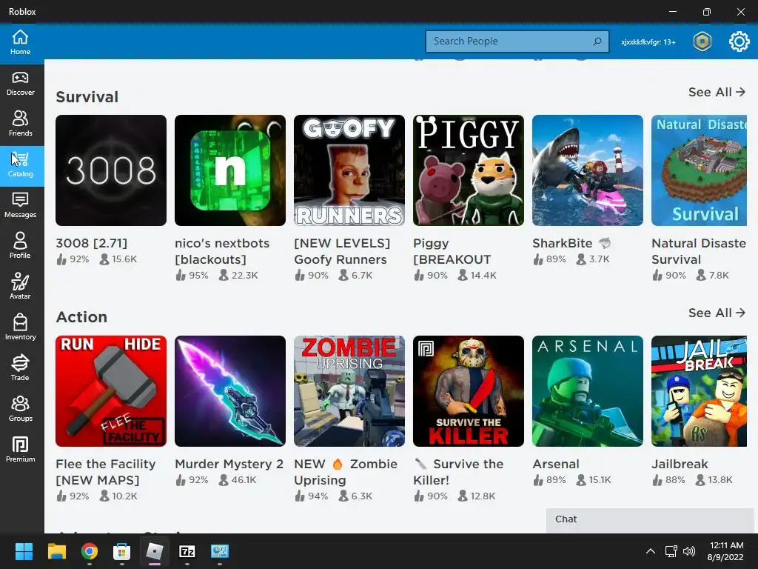758x569 pixels.
Task: Click the 'Jailbreak' game title
Action: [680, 464]
